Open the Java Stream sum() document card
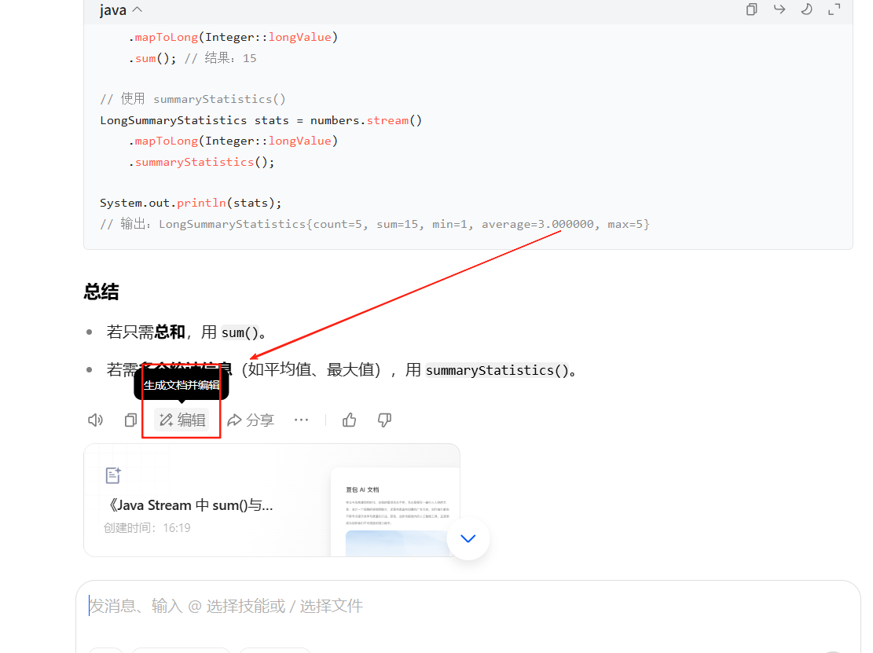 pyautogui.click(x=272, y=500)
